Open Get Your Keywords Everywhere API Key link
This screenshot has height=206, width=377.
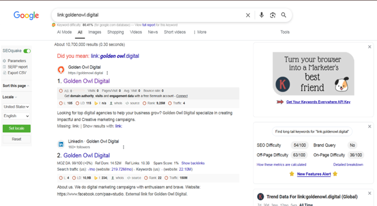pyautogui.click(x=318, y=102)
